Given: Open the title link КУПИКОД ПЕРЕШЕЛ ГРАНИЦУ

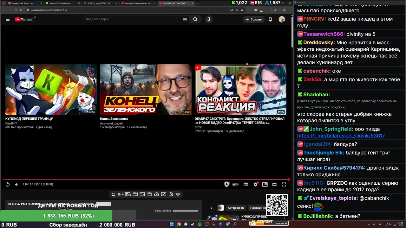Looking at the screenshot, I should (x=29, y=119).
